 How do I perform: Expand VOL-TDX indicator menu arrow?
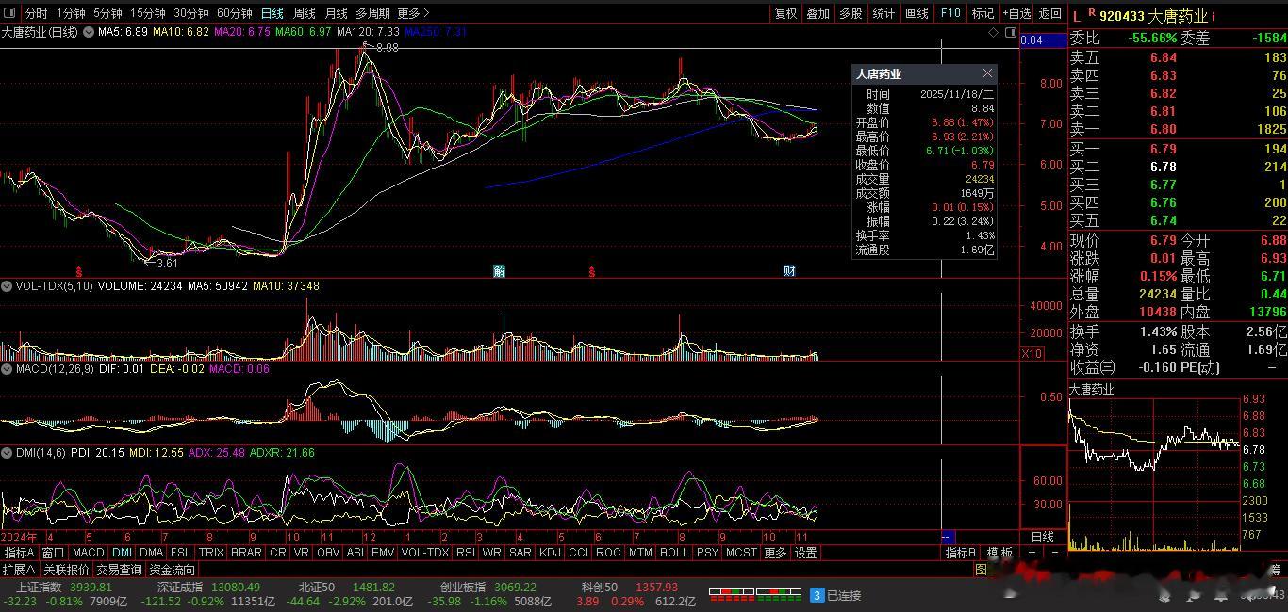[7, 285]
